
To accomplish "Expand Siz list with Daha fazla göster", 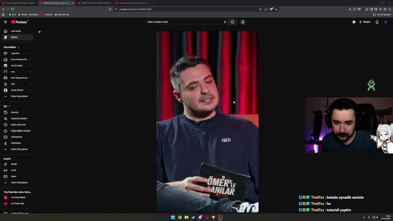I will click(x=18, y=149).
